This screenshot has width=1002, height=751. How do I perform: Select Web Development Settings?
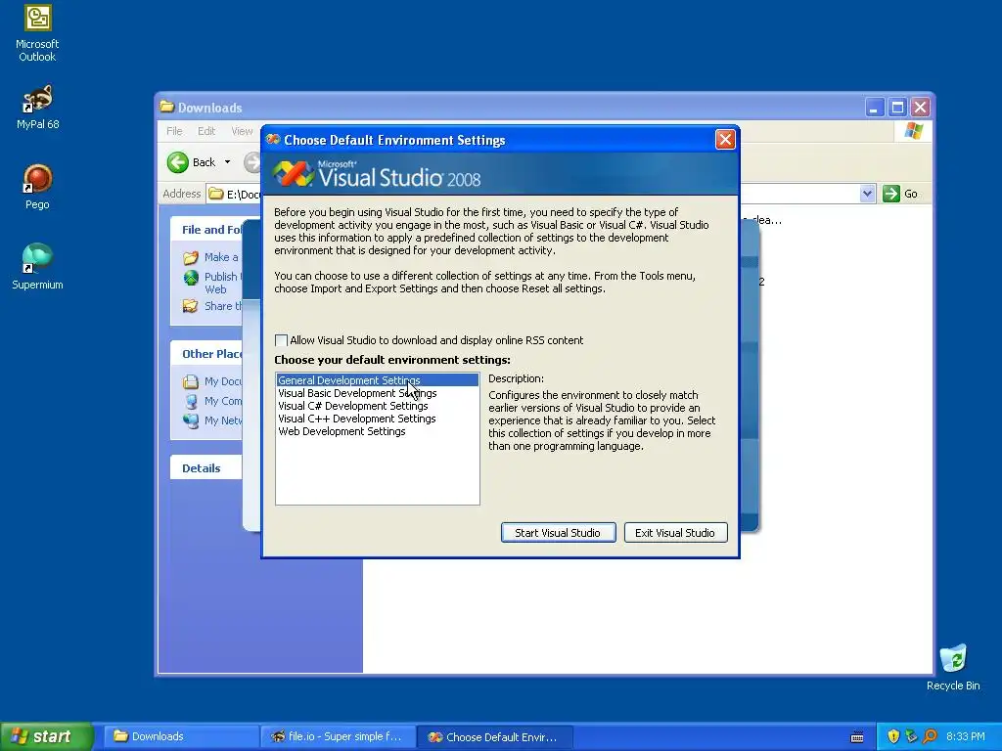click(377, 431)
